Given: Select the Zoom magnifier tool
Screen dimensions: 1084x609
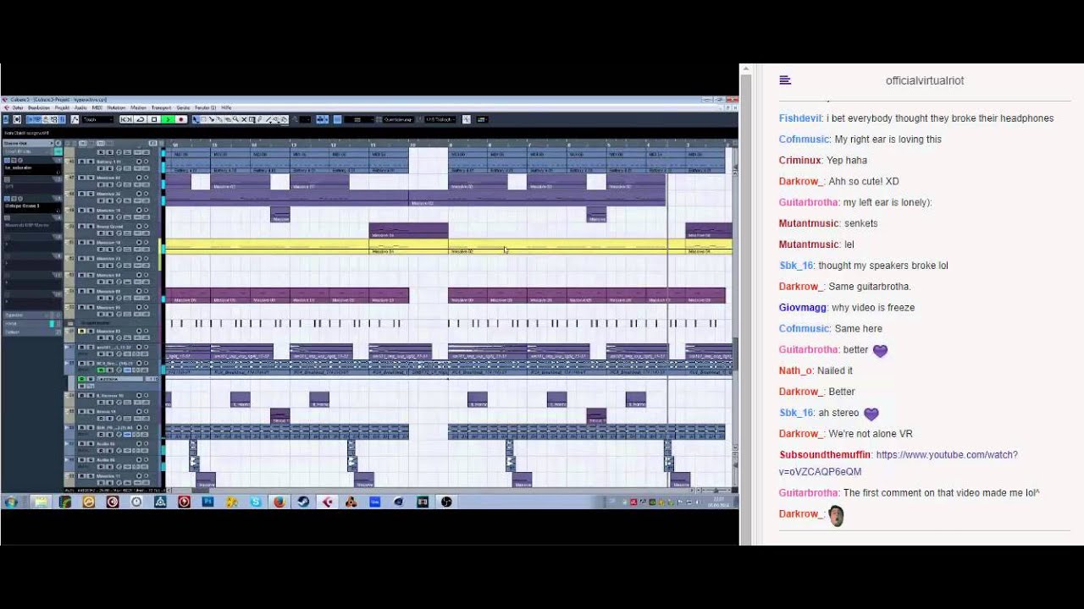Looking at the screenshot, I should (x=235, y=119).
